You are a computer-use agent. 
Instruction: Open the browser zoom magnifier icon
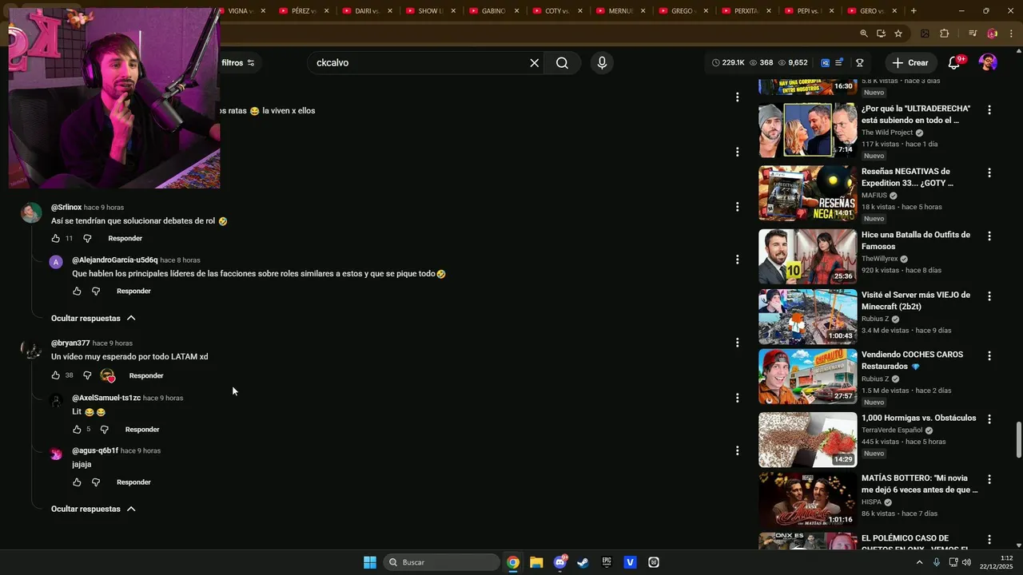point(864,34)
